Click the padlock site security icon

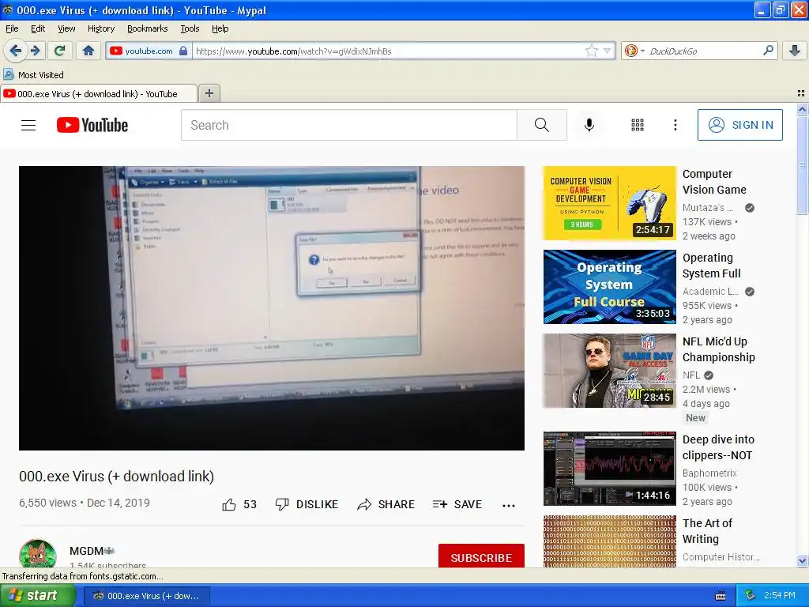[x=183, y=51]
